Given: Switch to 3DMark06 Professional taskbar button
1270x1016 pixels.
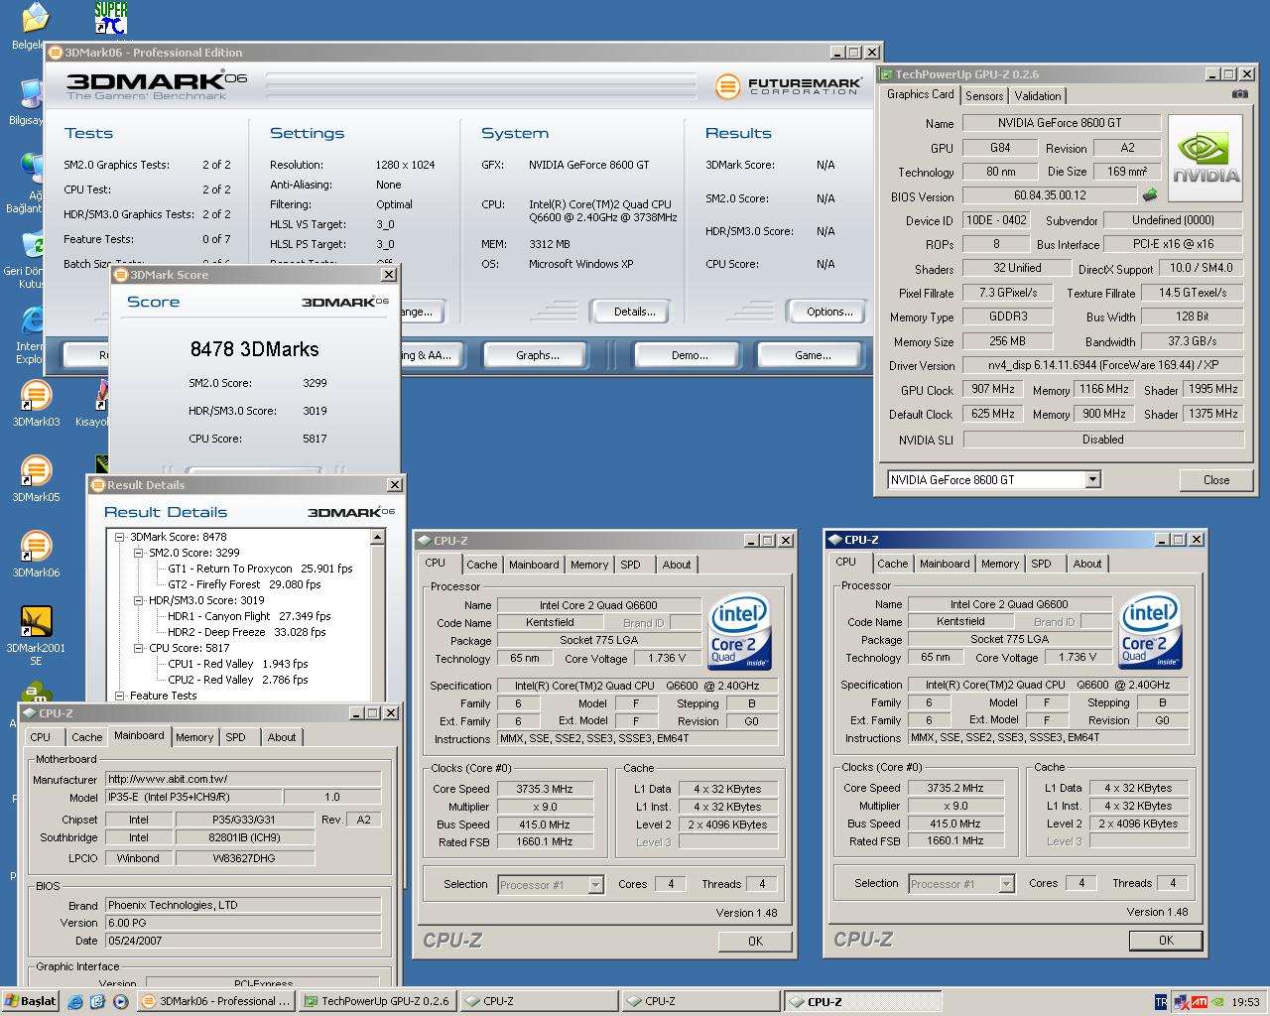Looking at the screenshot, I should pyautogui.click(x=217, y=1001).
